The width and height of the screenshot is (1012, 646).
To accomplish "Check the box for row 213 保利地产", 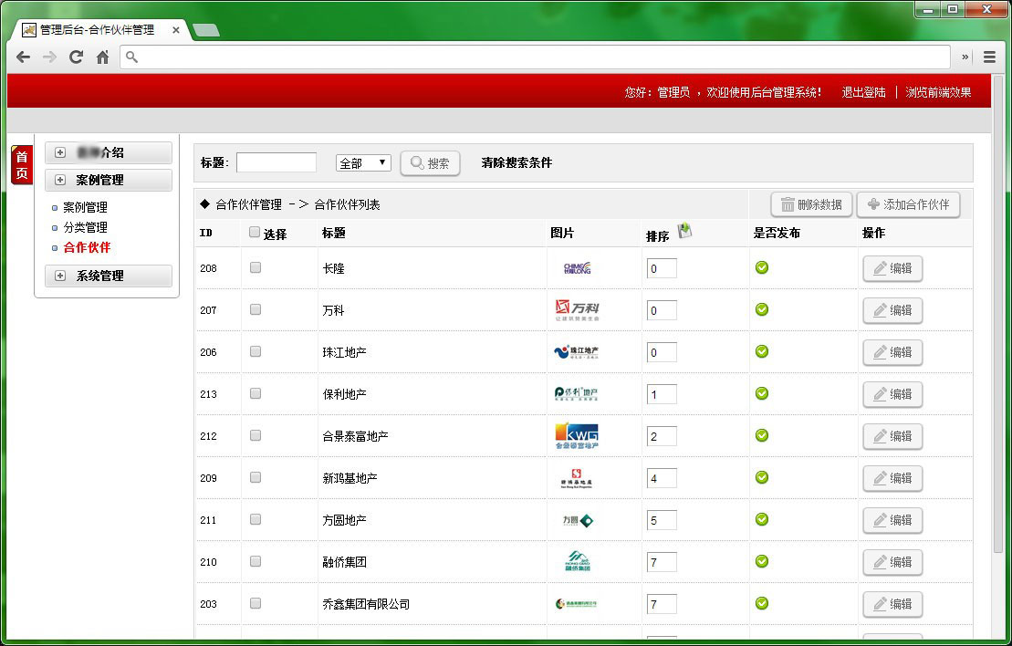I will pyautogui.click(x=256, y=393).
